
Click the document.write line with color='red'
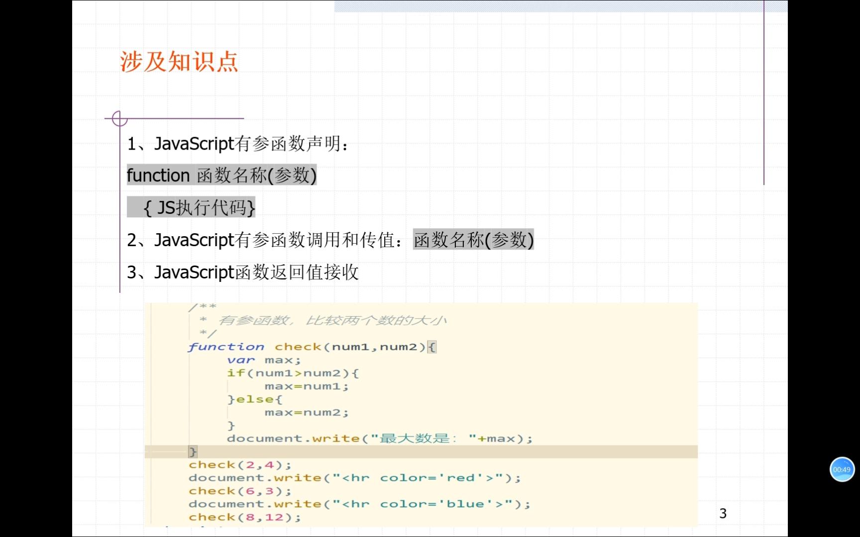354,478
